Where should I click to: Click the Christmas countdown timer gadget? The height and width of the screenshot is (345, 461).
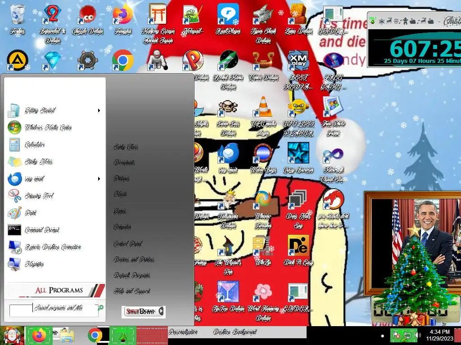tap(414, 40)
